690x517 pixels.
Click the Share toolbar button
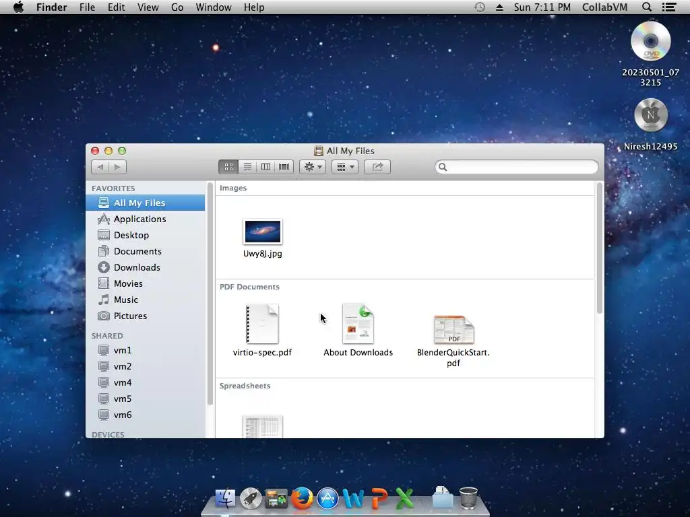(x=377, y=167)
